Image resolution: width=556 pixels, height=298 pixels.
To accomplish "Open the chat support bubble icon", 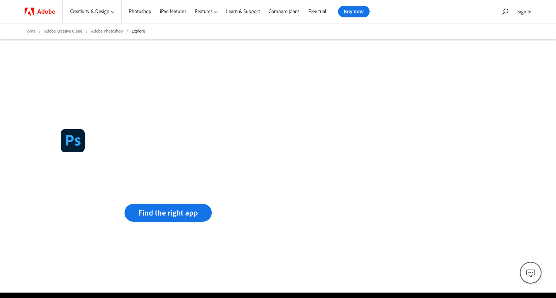I will pos(531,273).
